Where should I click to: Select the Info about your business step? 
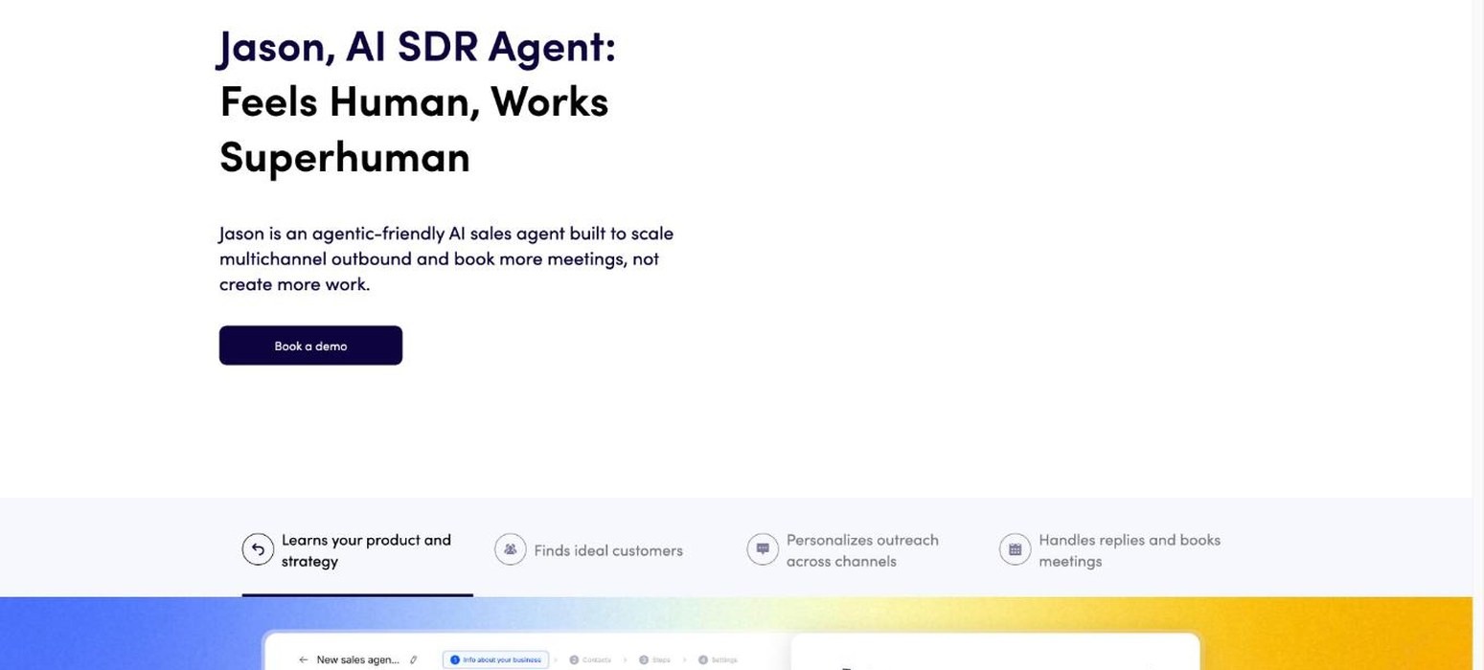coord(495,659)
